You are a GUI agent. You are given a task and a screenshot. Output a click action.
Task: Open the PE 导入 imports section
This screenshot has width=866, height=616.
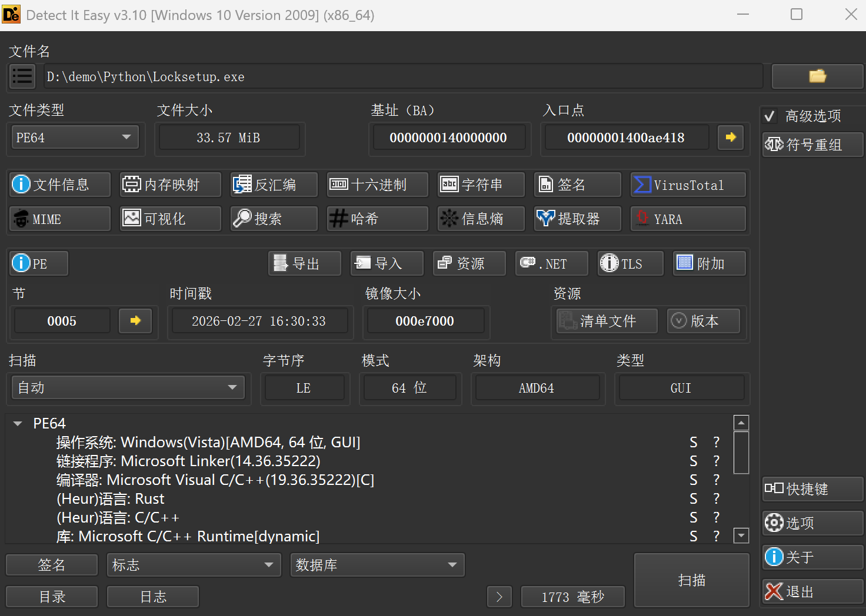387,263
